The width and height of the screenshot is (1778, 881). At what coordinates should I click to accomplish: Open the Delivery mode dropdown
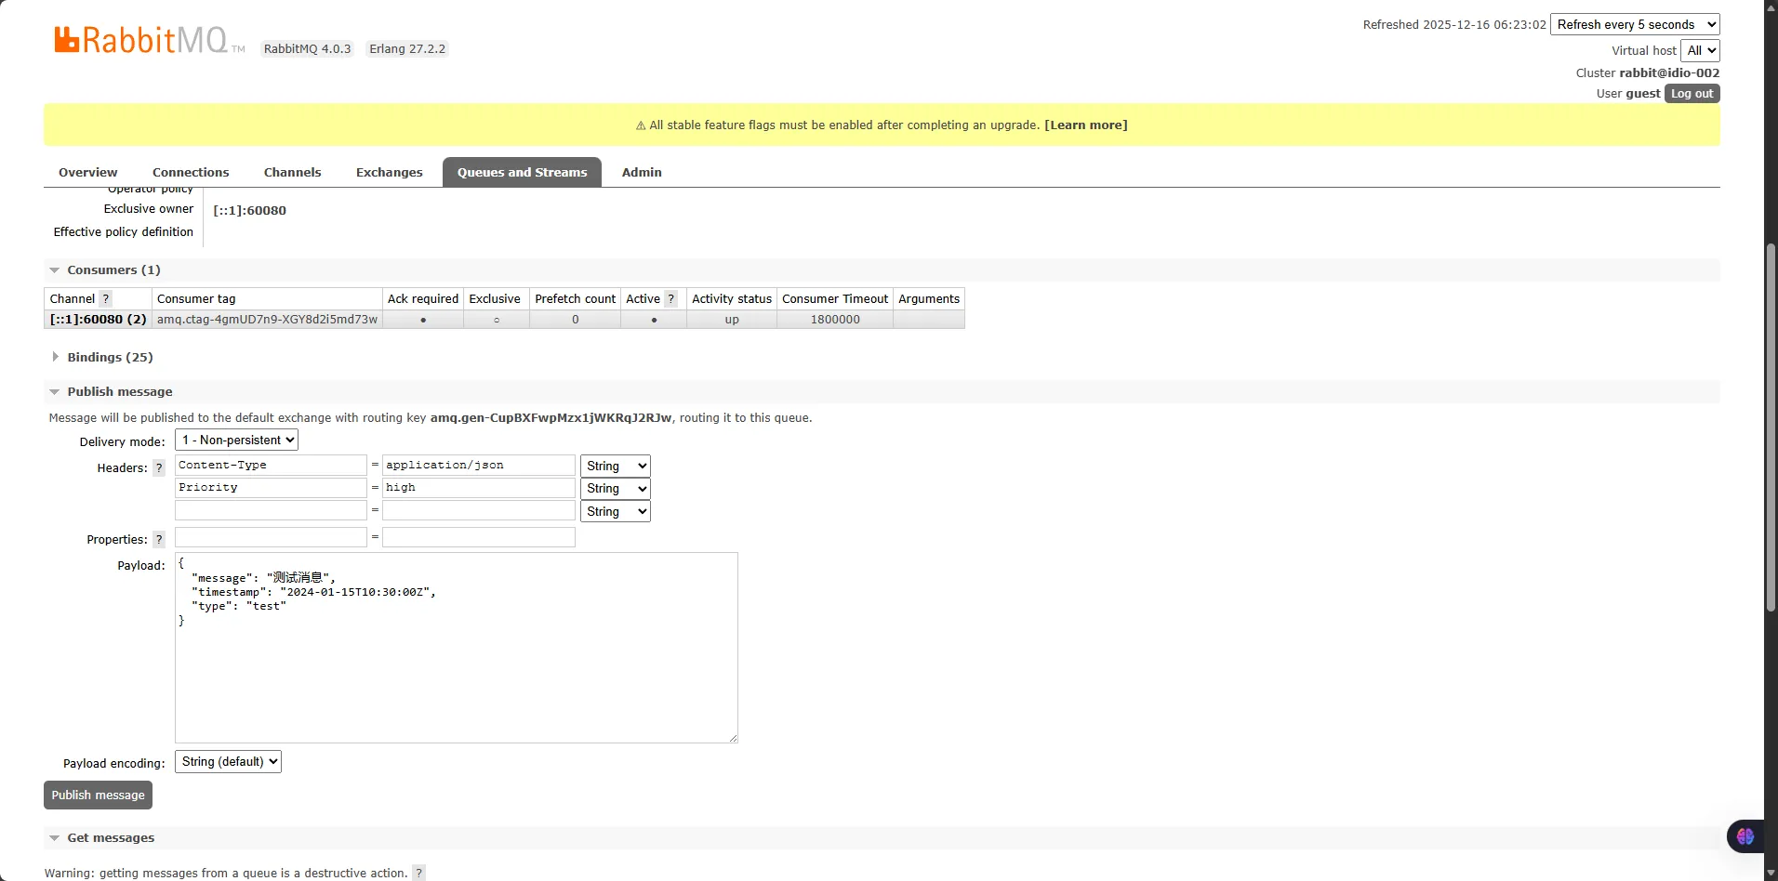point(237,440)
